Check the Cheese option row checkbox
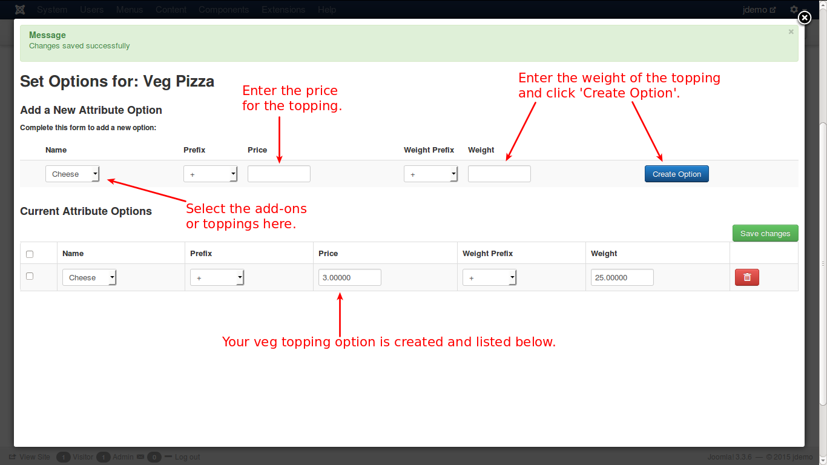The image size is (827, 465). [30, 276]
